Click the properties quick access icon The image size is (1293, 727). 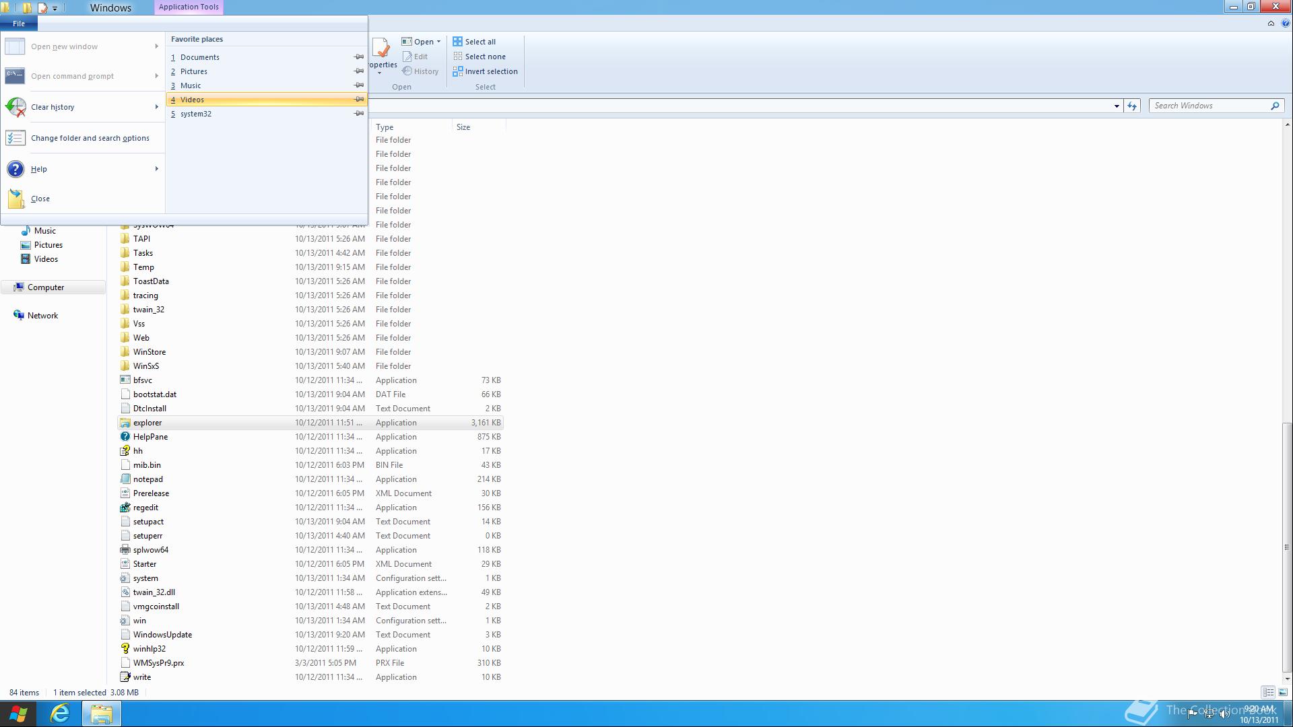[42, 8]
